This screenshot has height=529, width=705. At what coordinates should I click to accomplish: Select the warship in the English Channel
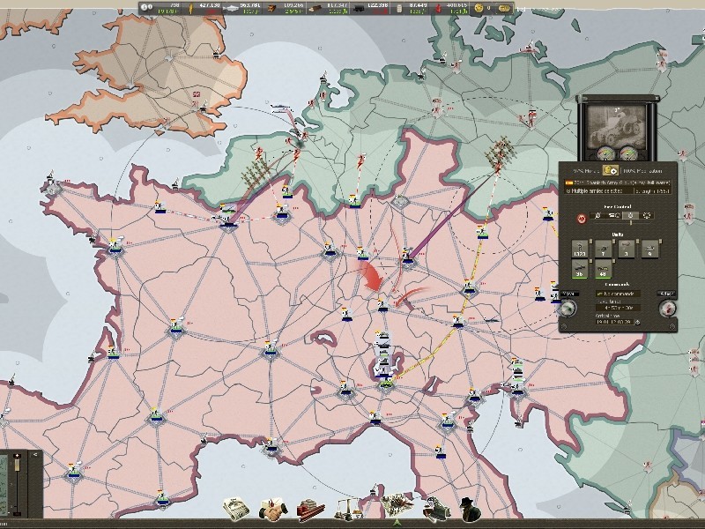click(x=282, y=107)
